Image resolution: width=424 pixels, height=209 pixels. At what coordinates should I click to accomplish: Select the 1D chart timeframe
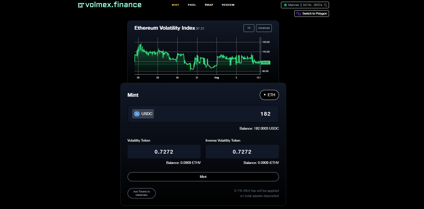[x=249, y=28]
